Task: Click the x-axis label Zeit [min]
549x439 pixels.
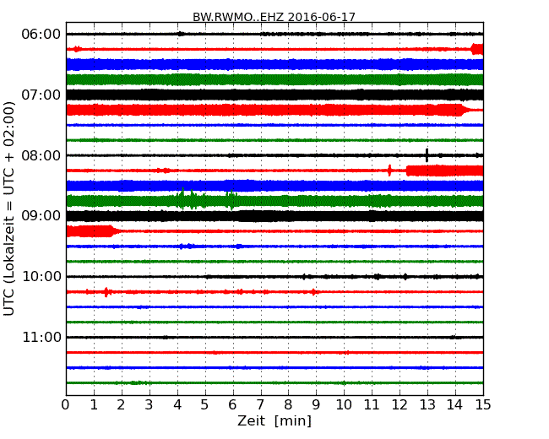Action: pyautogui.click(x=274, y=420)
